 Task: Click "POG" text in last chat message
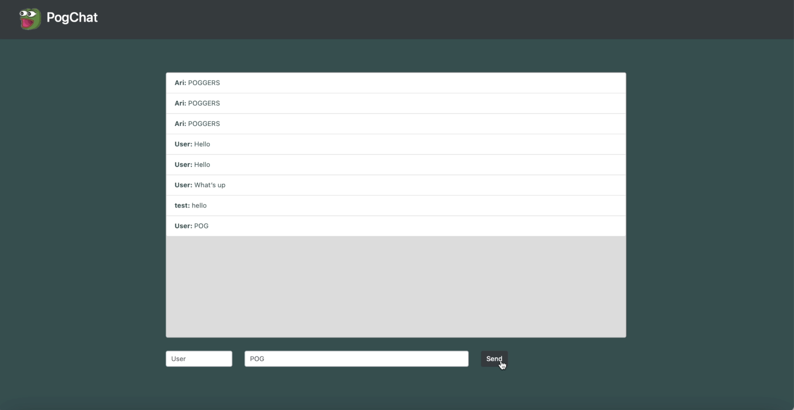pos(201,226)
